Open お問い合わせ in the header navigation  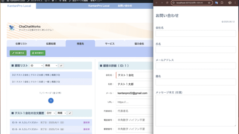click(125, 6)
